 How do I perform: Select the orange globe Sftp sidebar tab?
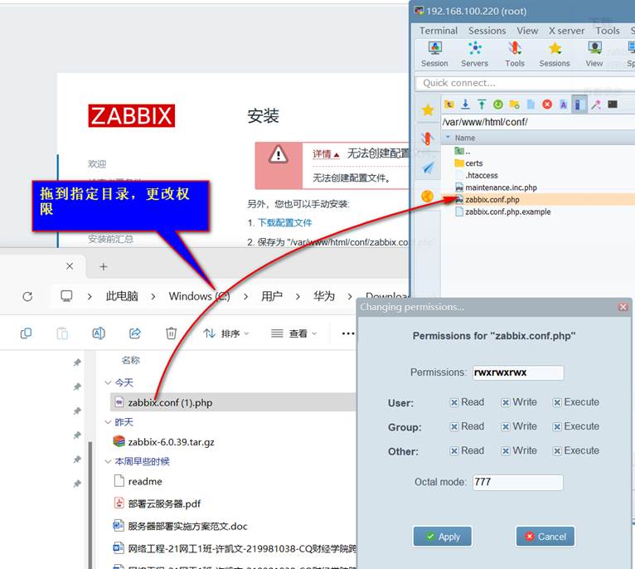pos(427,197)
